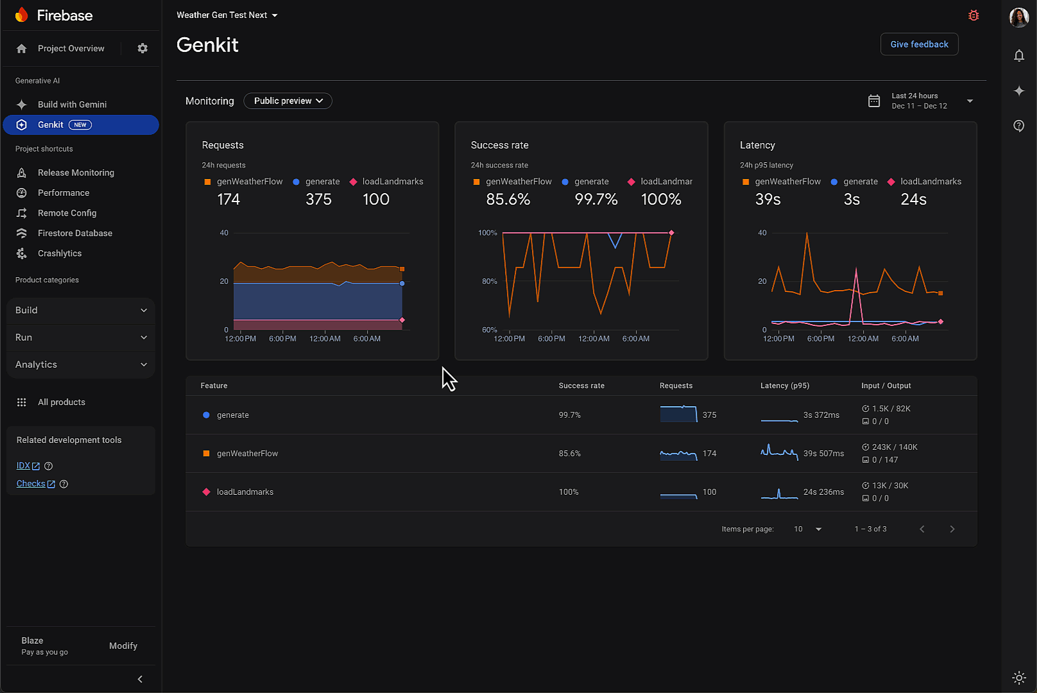Image resolution: width=1037 pixels, height=693 pixels.
Task: Open the Items per page dropdown
Action: pyautogui.click(x=808, y=529)
